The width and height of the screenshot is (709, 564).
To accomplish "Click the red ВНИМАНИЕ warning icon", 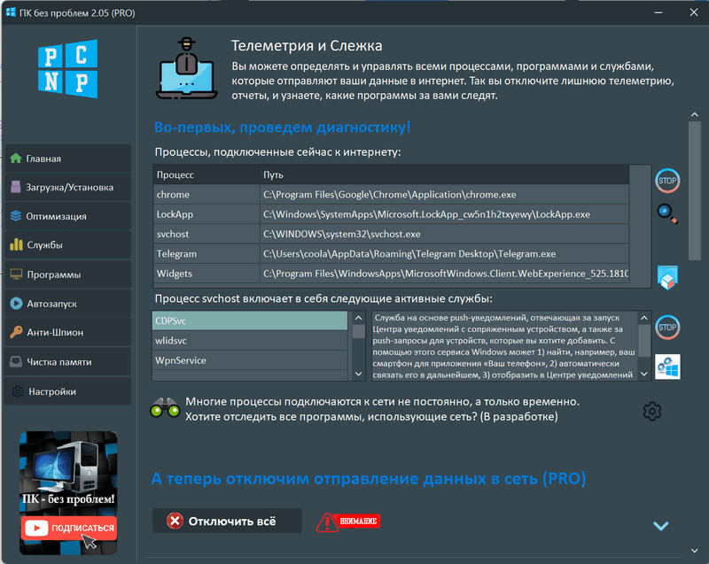I will pos(348,521).
